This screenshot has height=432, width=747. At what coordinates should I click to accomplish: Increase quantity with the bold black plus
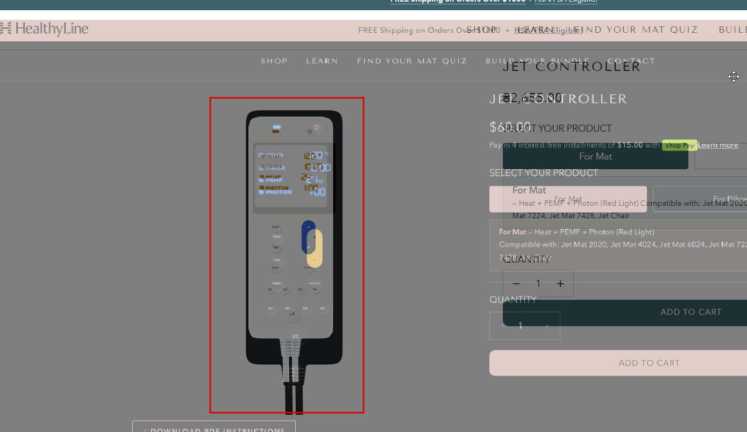pyautogui.click(x=560, y=284)
